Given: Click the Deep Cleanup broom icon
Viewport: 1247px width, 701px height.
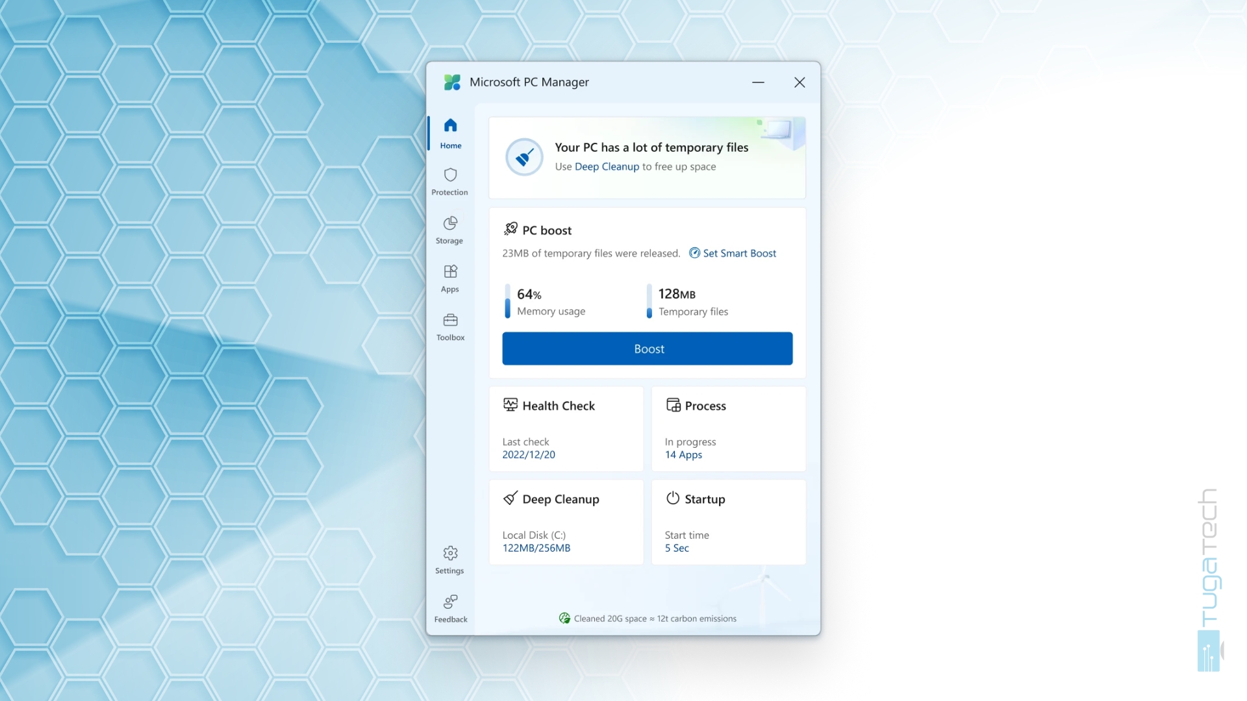Looking at the screenshot, I should coord(510,498).
